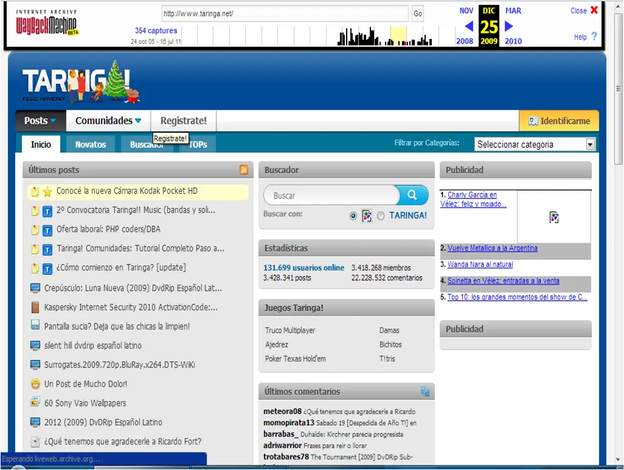Image resolution: width=624 pixels, height=470 pixels.
Task: Select the TARINGA! search radio button
Action: pos(381,216)
